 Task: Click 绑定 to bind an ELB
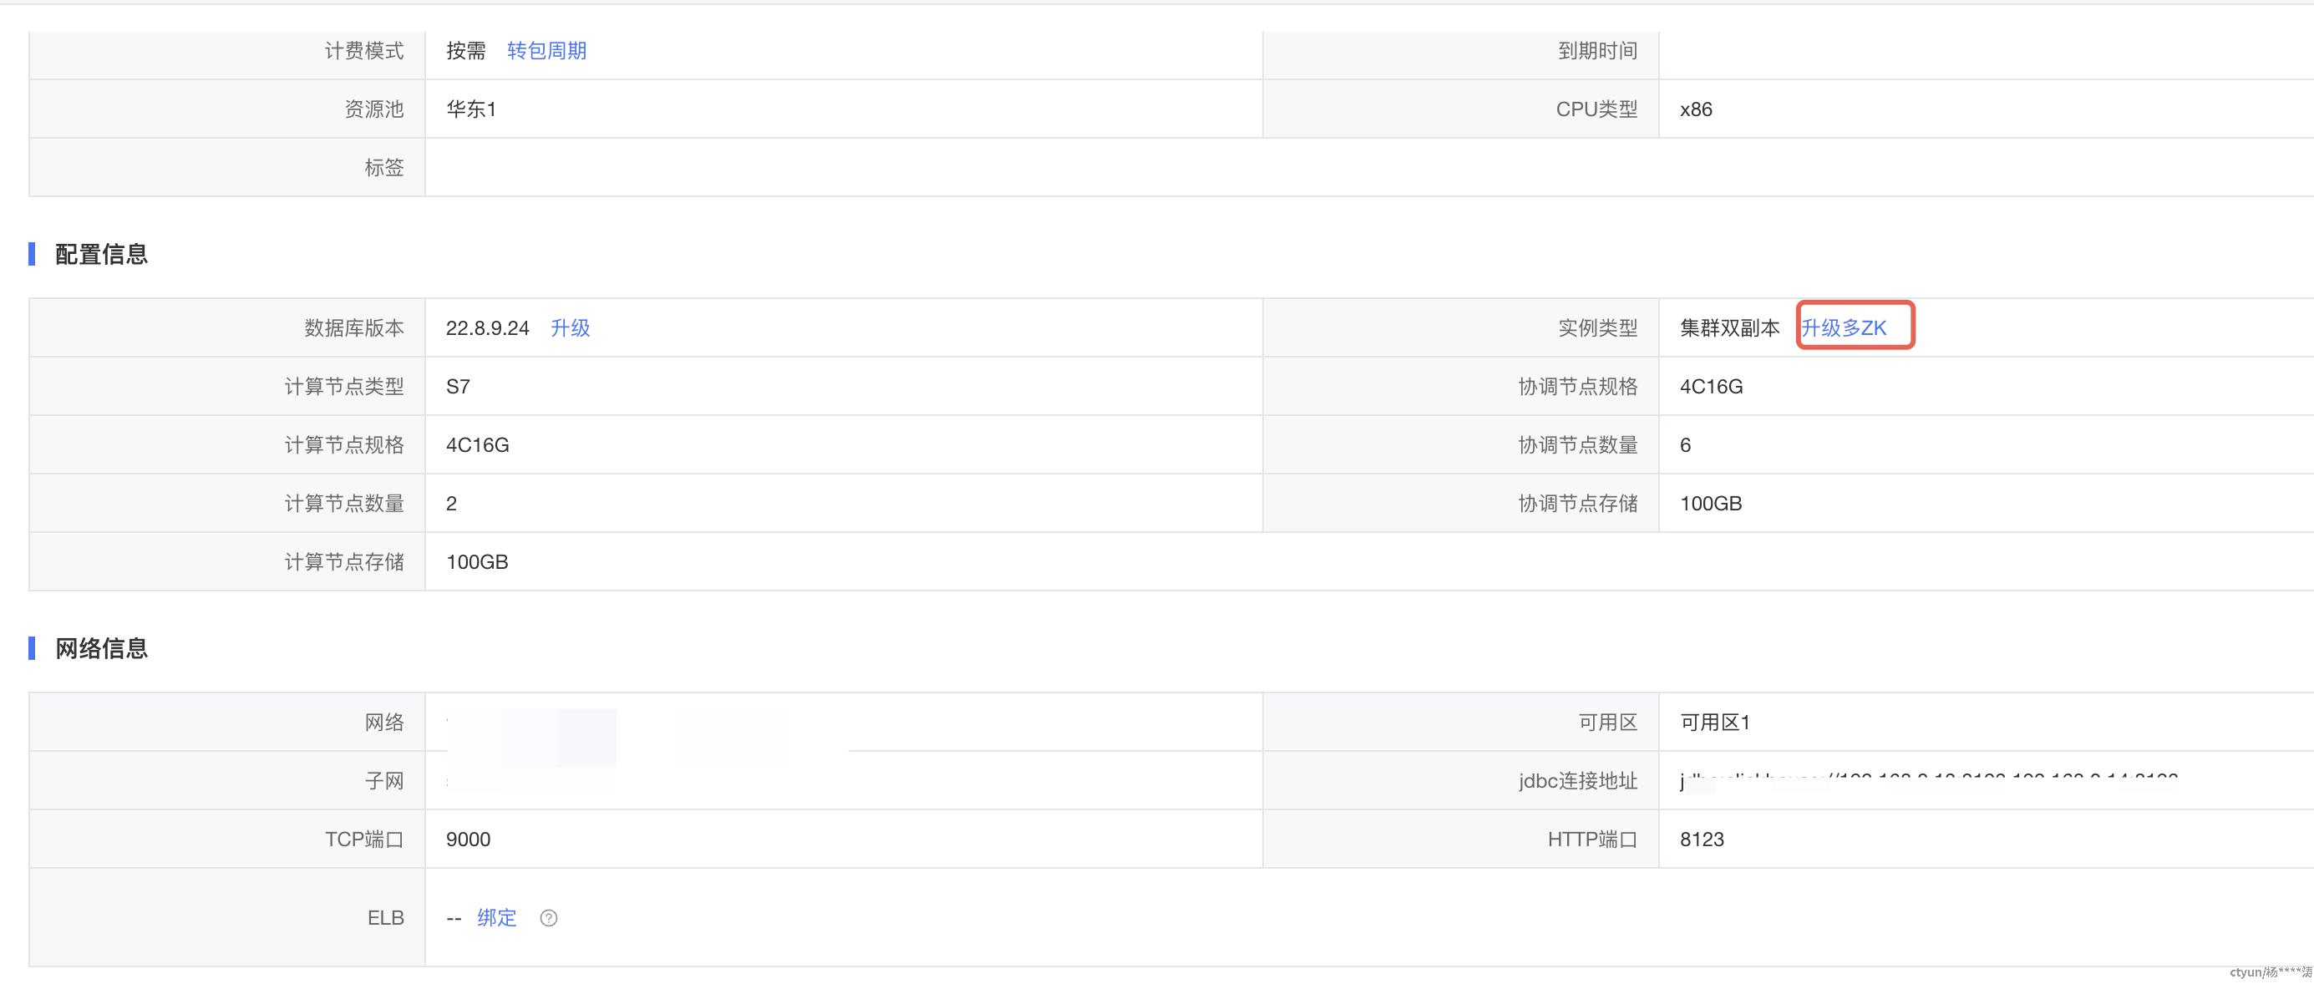(x=497, y=917)
